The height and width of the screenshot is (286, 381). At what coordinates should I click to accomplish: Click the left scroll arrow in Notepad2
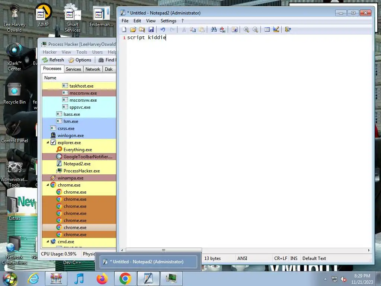point(122,250)
